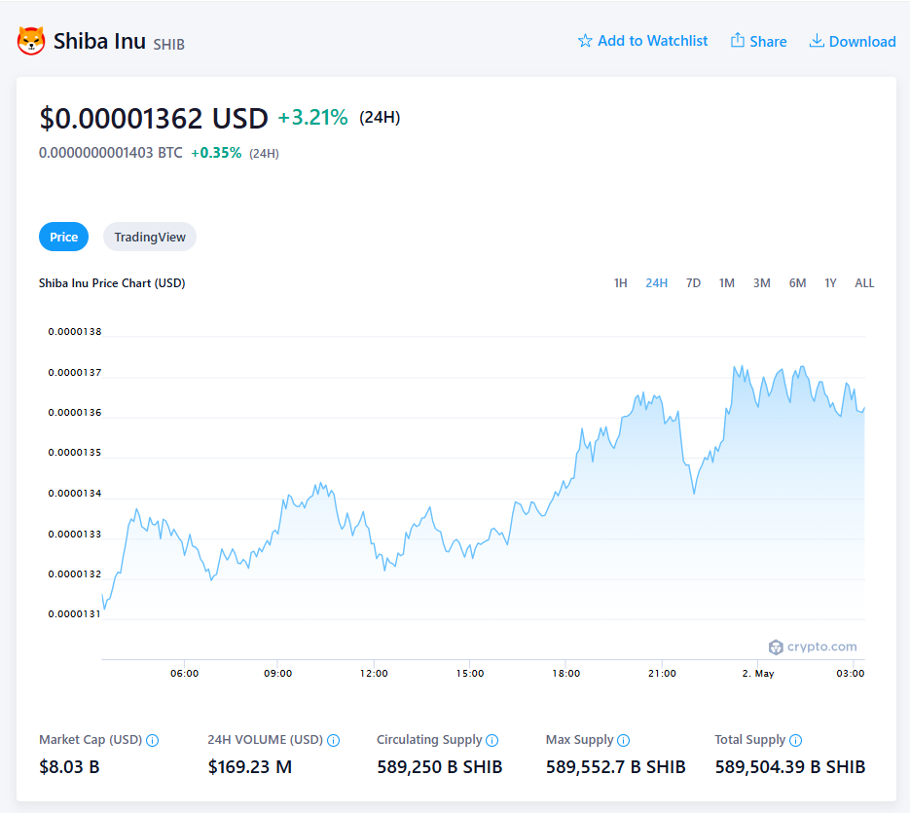This screenshot has width=910, height=813.
Task: Open the Max Supply info icon
Action: [x=623, y=740]
